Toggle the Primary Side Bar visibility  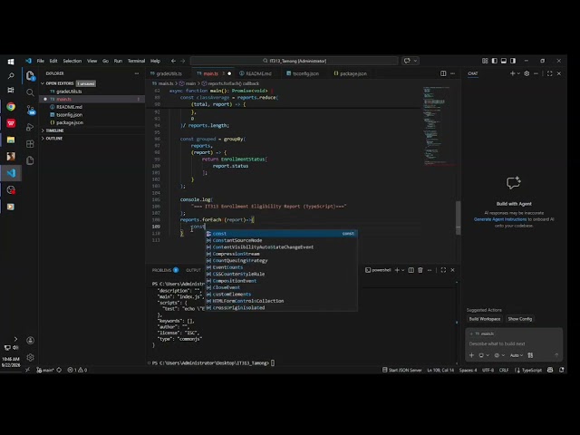point(495,61)
